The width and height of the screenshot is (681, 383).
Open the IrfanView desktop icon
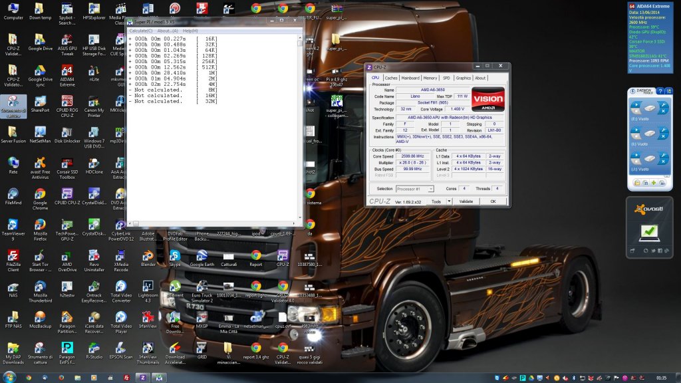point(148,320)
